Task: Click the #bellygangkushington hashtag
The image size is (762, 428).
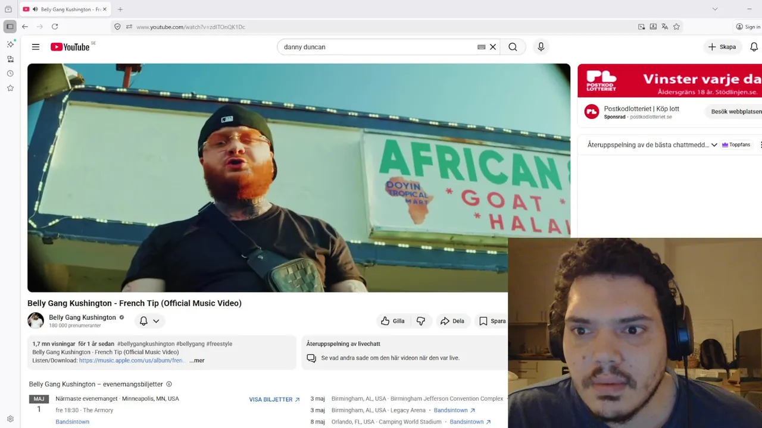Action: [146, 344]
